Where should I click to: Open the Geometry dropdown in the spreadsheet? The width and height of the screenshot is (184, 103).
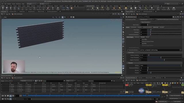pyautogui.click(x=27, y=81)
